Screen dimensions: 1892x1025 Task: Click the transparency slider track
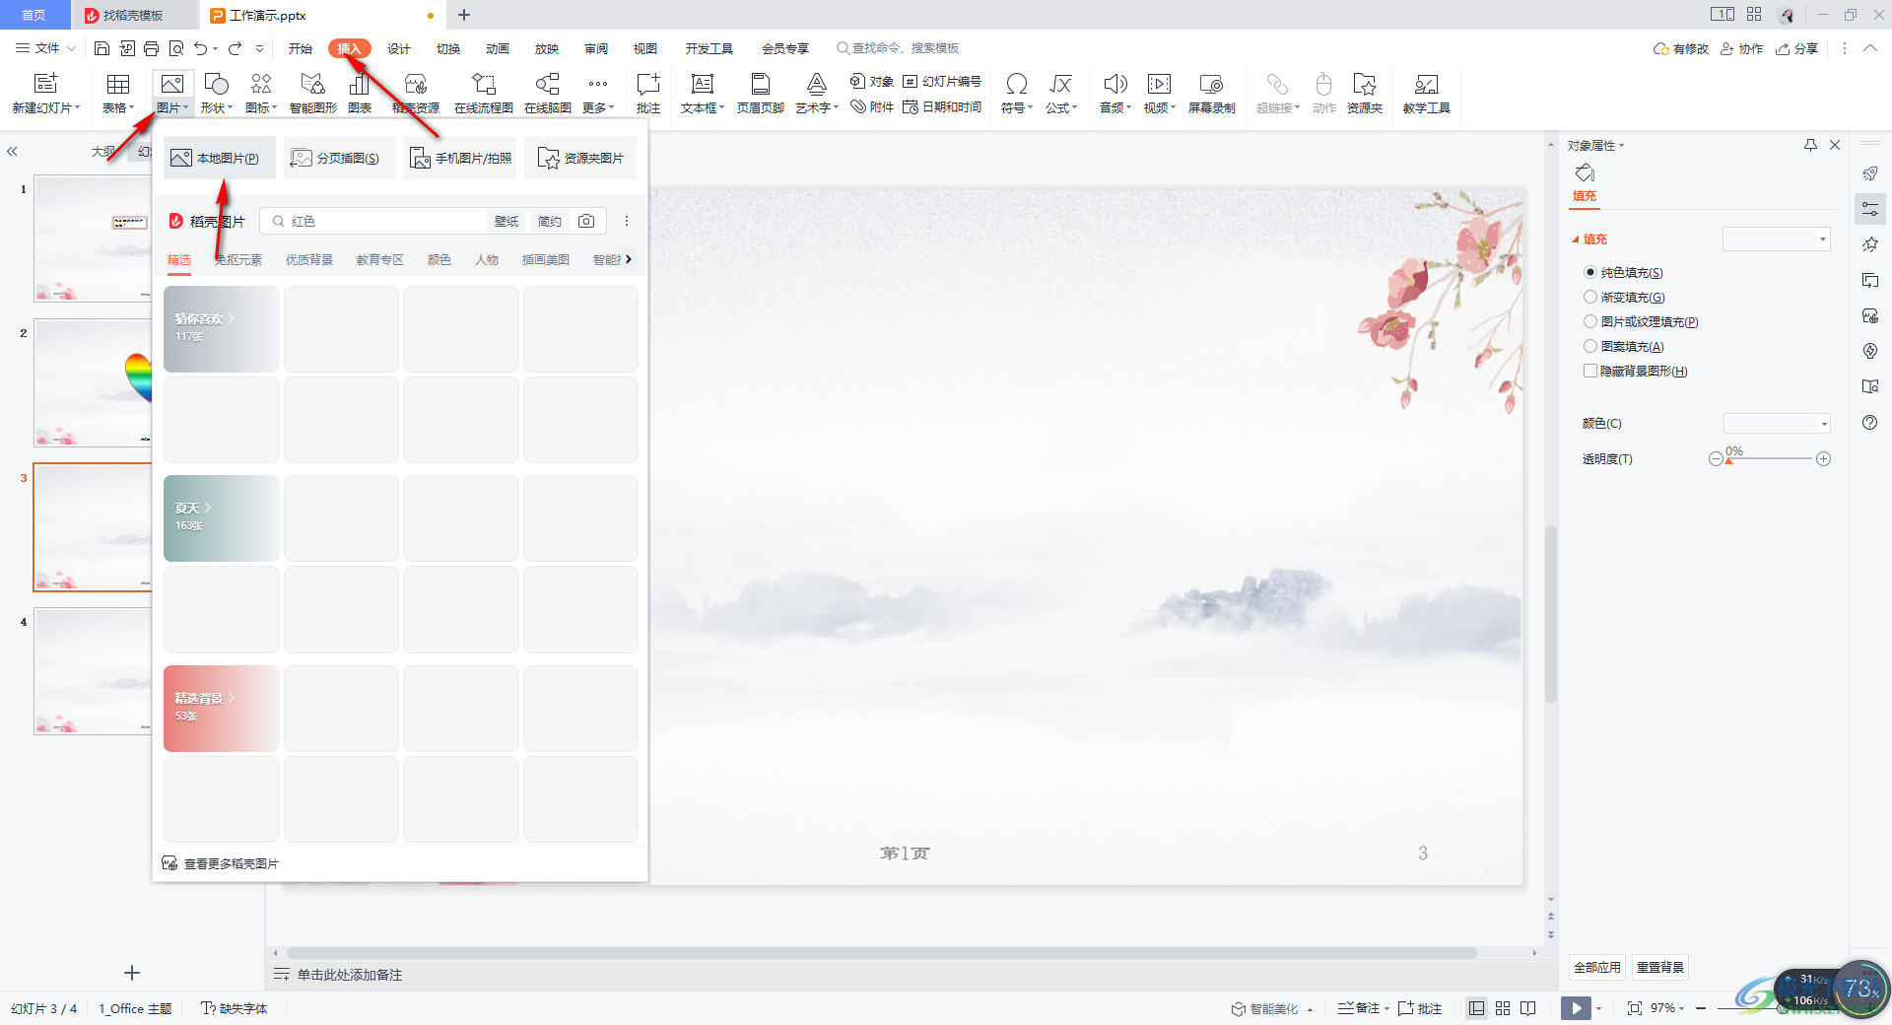click(x=1770, y=459)
